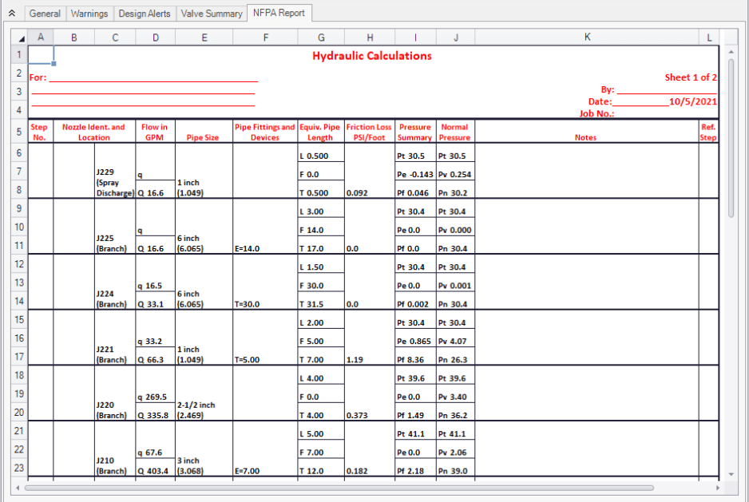749x502 pixels.
Task: Click the 'Step No.' column heading
Action: point(39,132)
